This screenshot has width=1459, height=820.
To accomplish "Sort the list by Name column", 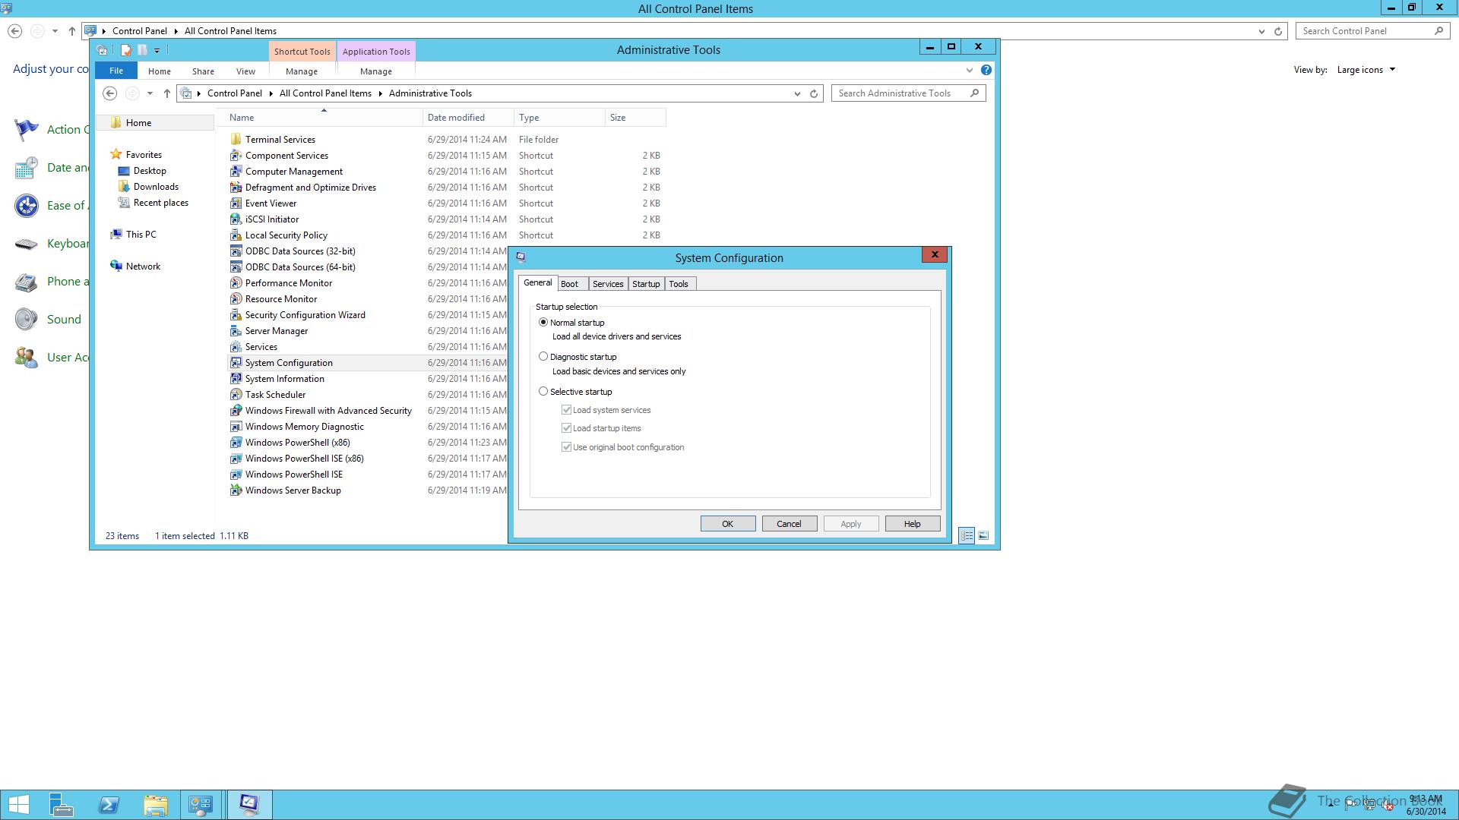I will [x=324, y=118].
